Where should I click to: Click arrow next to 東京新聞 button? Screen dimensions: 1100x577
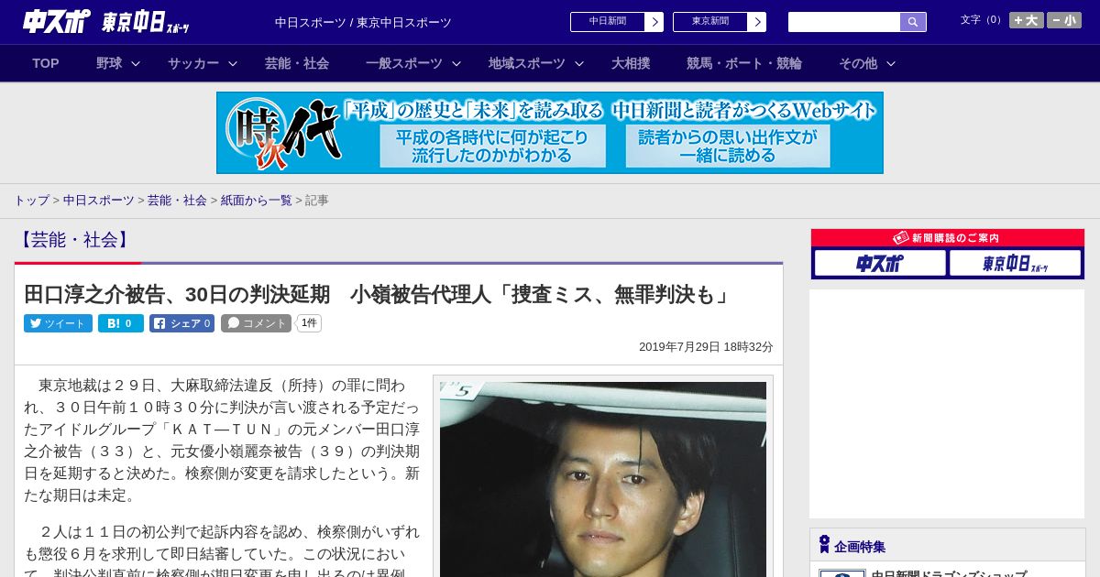tap(757, 22)
